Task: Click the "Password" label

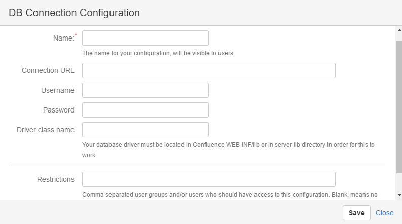Action: 59,110
